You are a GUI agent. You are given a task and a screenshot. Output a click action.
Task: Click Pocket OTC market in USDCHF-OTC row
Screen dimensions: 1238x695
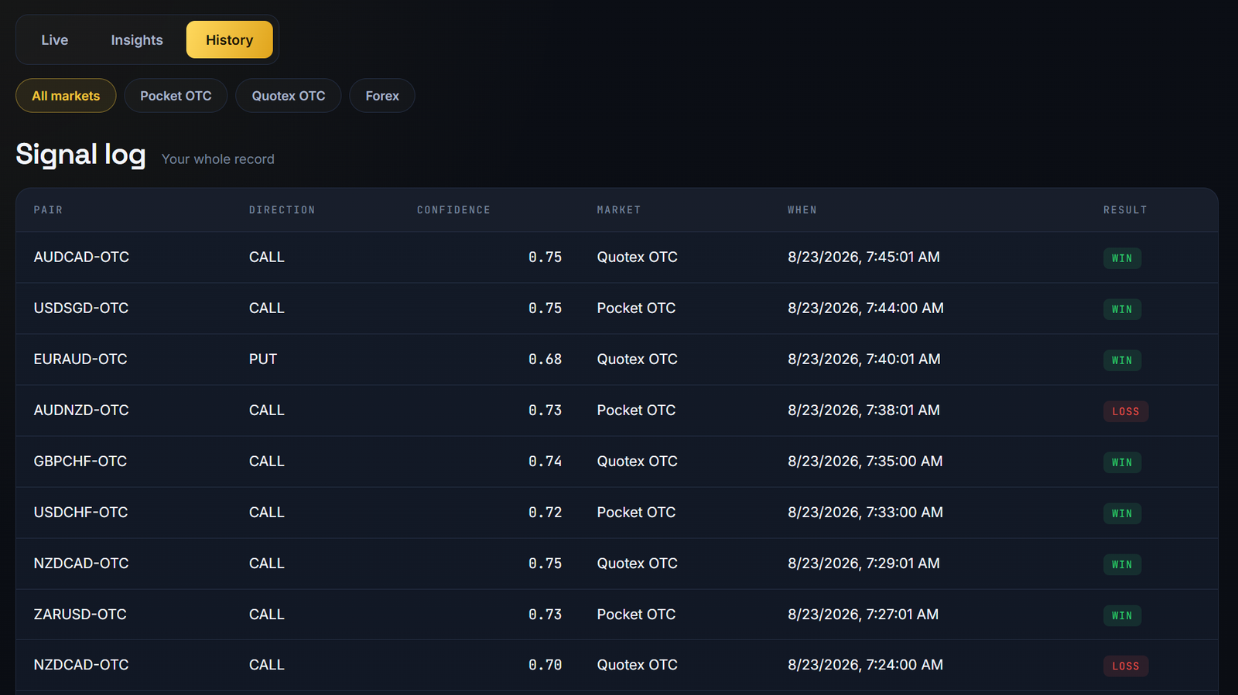point(636,512)
